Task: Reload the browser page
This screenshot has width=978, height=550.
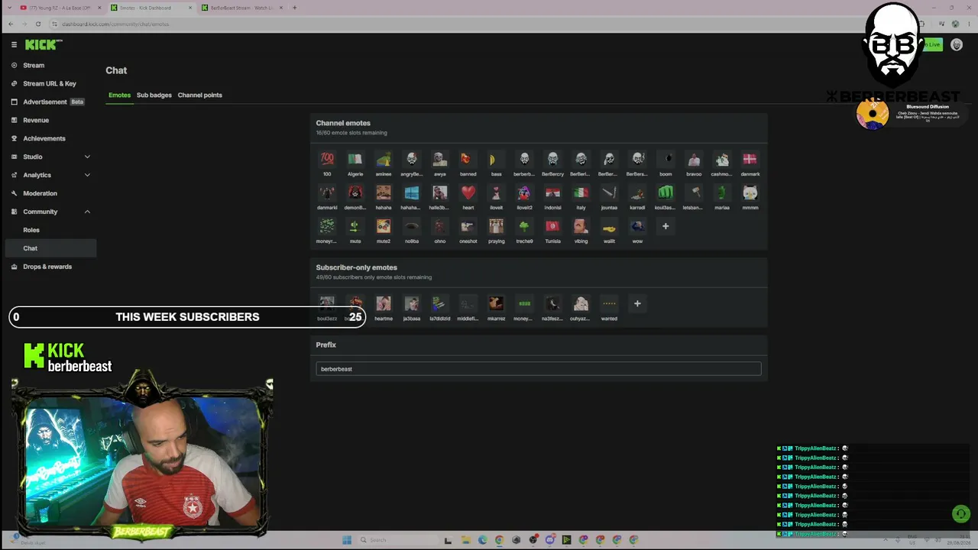Action: click(37, 24)
